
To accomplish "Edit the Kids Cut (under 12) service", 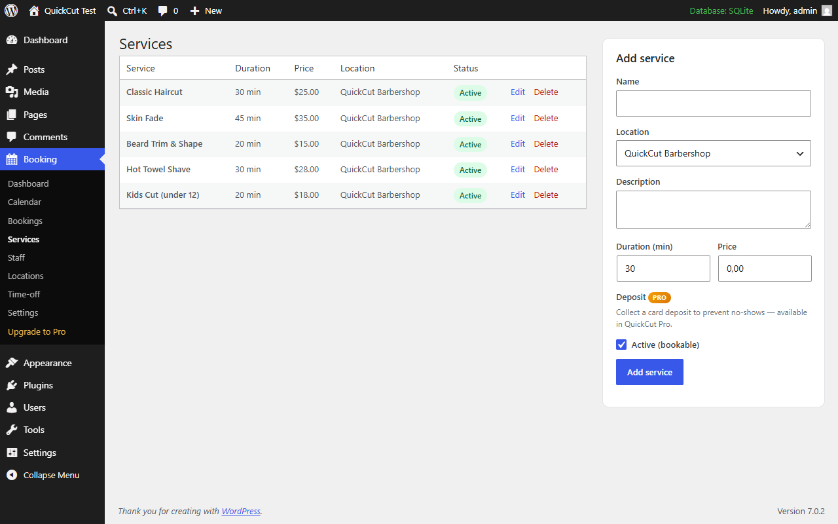I will 518,195.
